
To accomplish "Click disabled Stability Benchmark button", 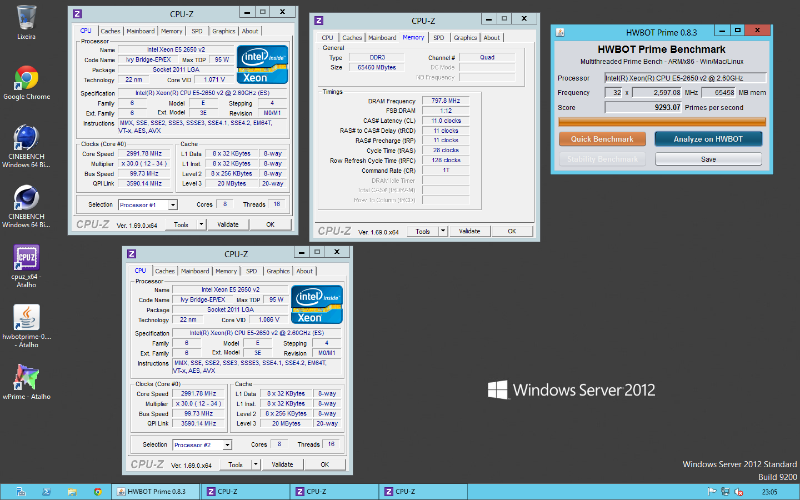I will (602, 159).
